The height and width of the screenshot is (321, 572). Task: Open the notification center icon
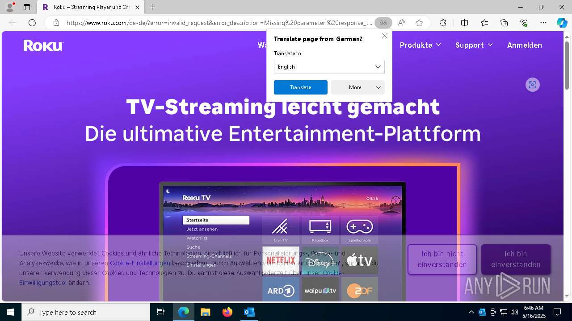tap(557, 312)
